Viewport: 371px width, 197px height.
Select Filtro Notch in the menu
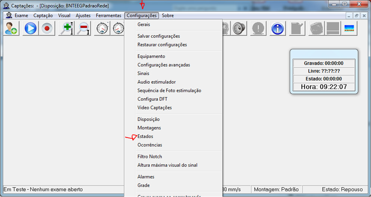[x=149, y=157]
